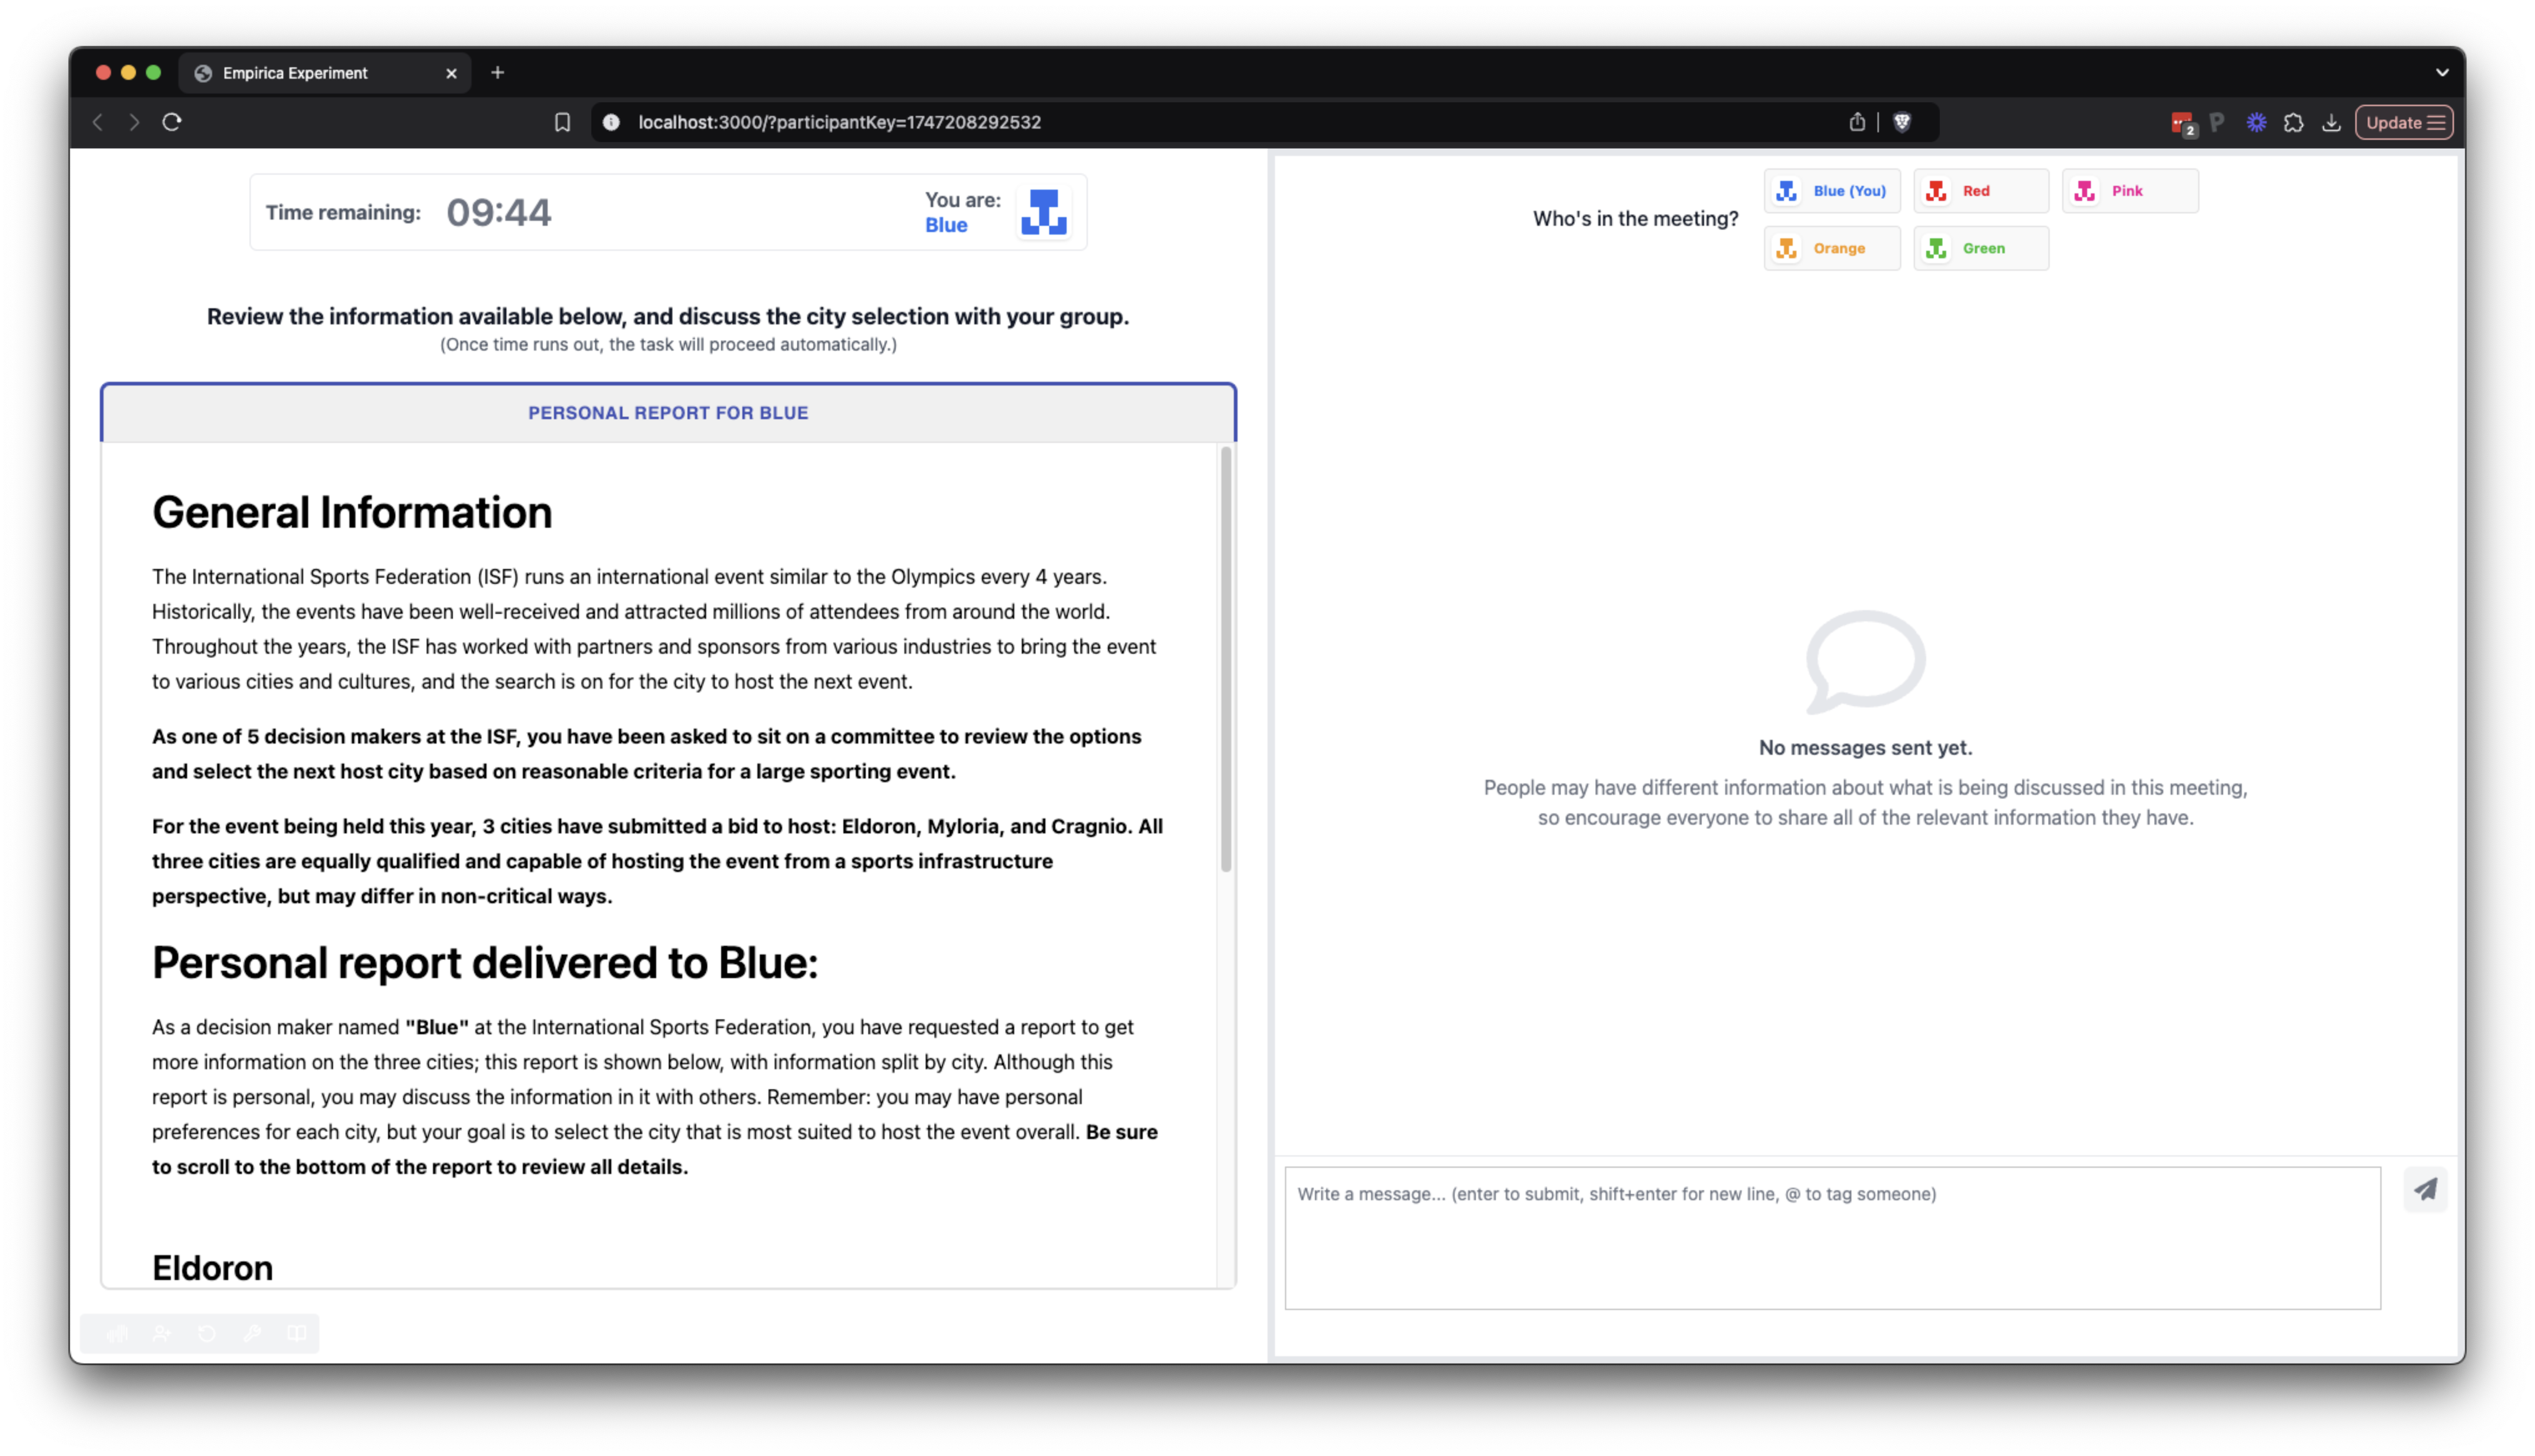Viewport: 2535px width, 1456px height.
Task: Click the Pink participant badge
Action: (x=2129, y=191)
